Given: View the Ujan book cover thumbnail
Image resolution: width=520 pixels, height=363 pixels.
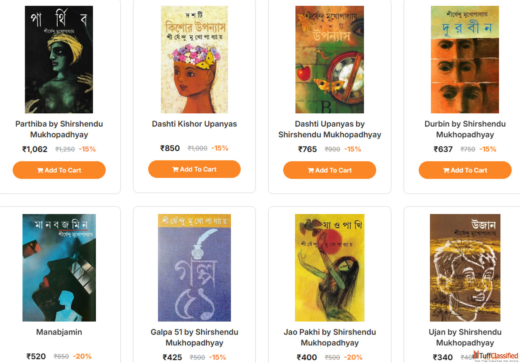Looking at the screenshot, I should [465, 268].
